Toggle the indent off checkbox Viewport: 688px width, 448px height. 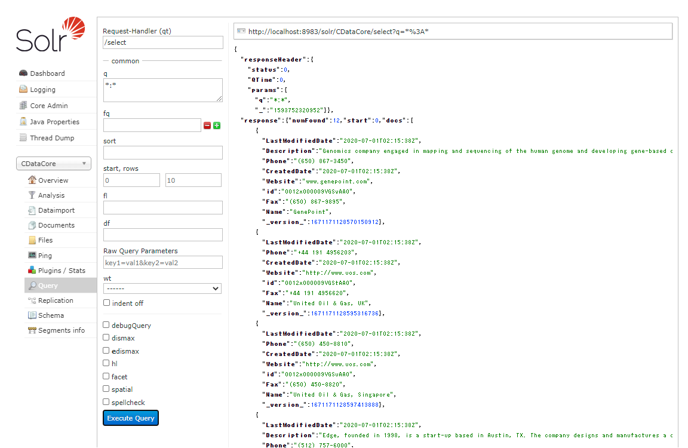pyautogui.click(x=106, y=303)
